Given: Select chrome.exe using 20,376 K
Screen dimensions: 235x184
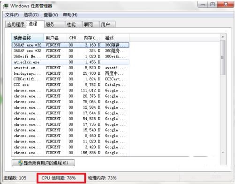Looking at the screenshot, I should pyautogui.click(x=70, y=96).
